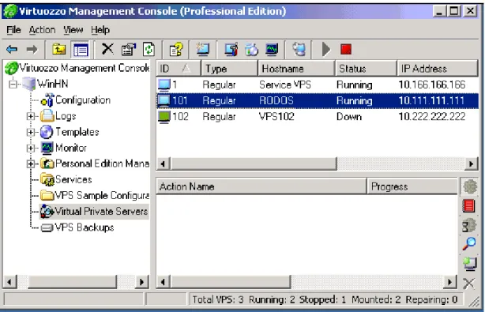This screenshot has height=312, width=485.
Task: Click the red list icon in actions sidebar
Action: 468,206
